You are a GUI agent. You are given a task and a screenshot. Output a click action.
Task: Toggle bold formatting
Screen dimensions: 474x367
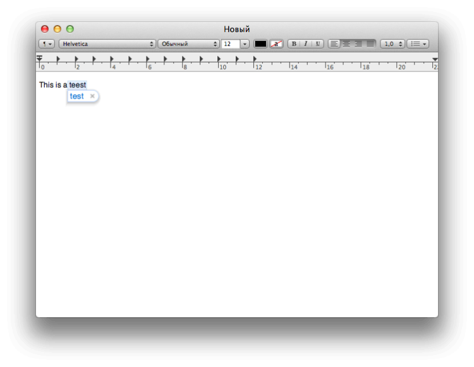coord(294,44)
